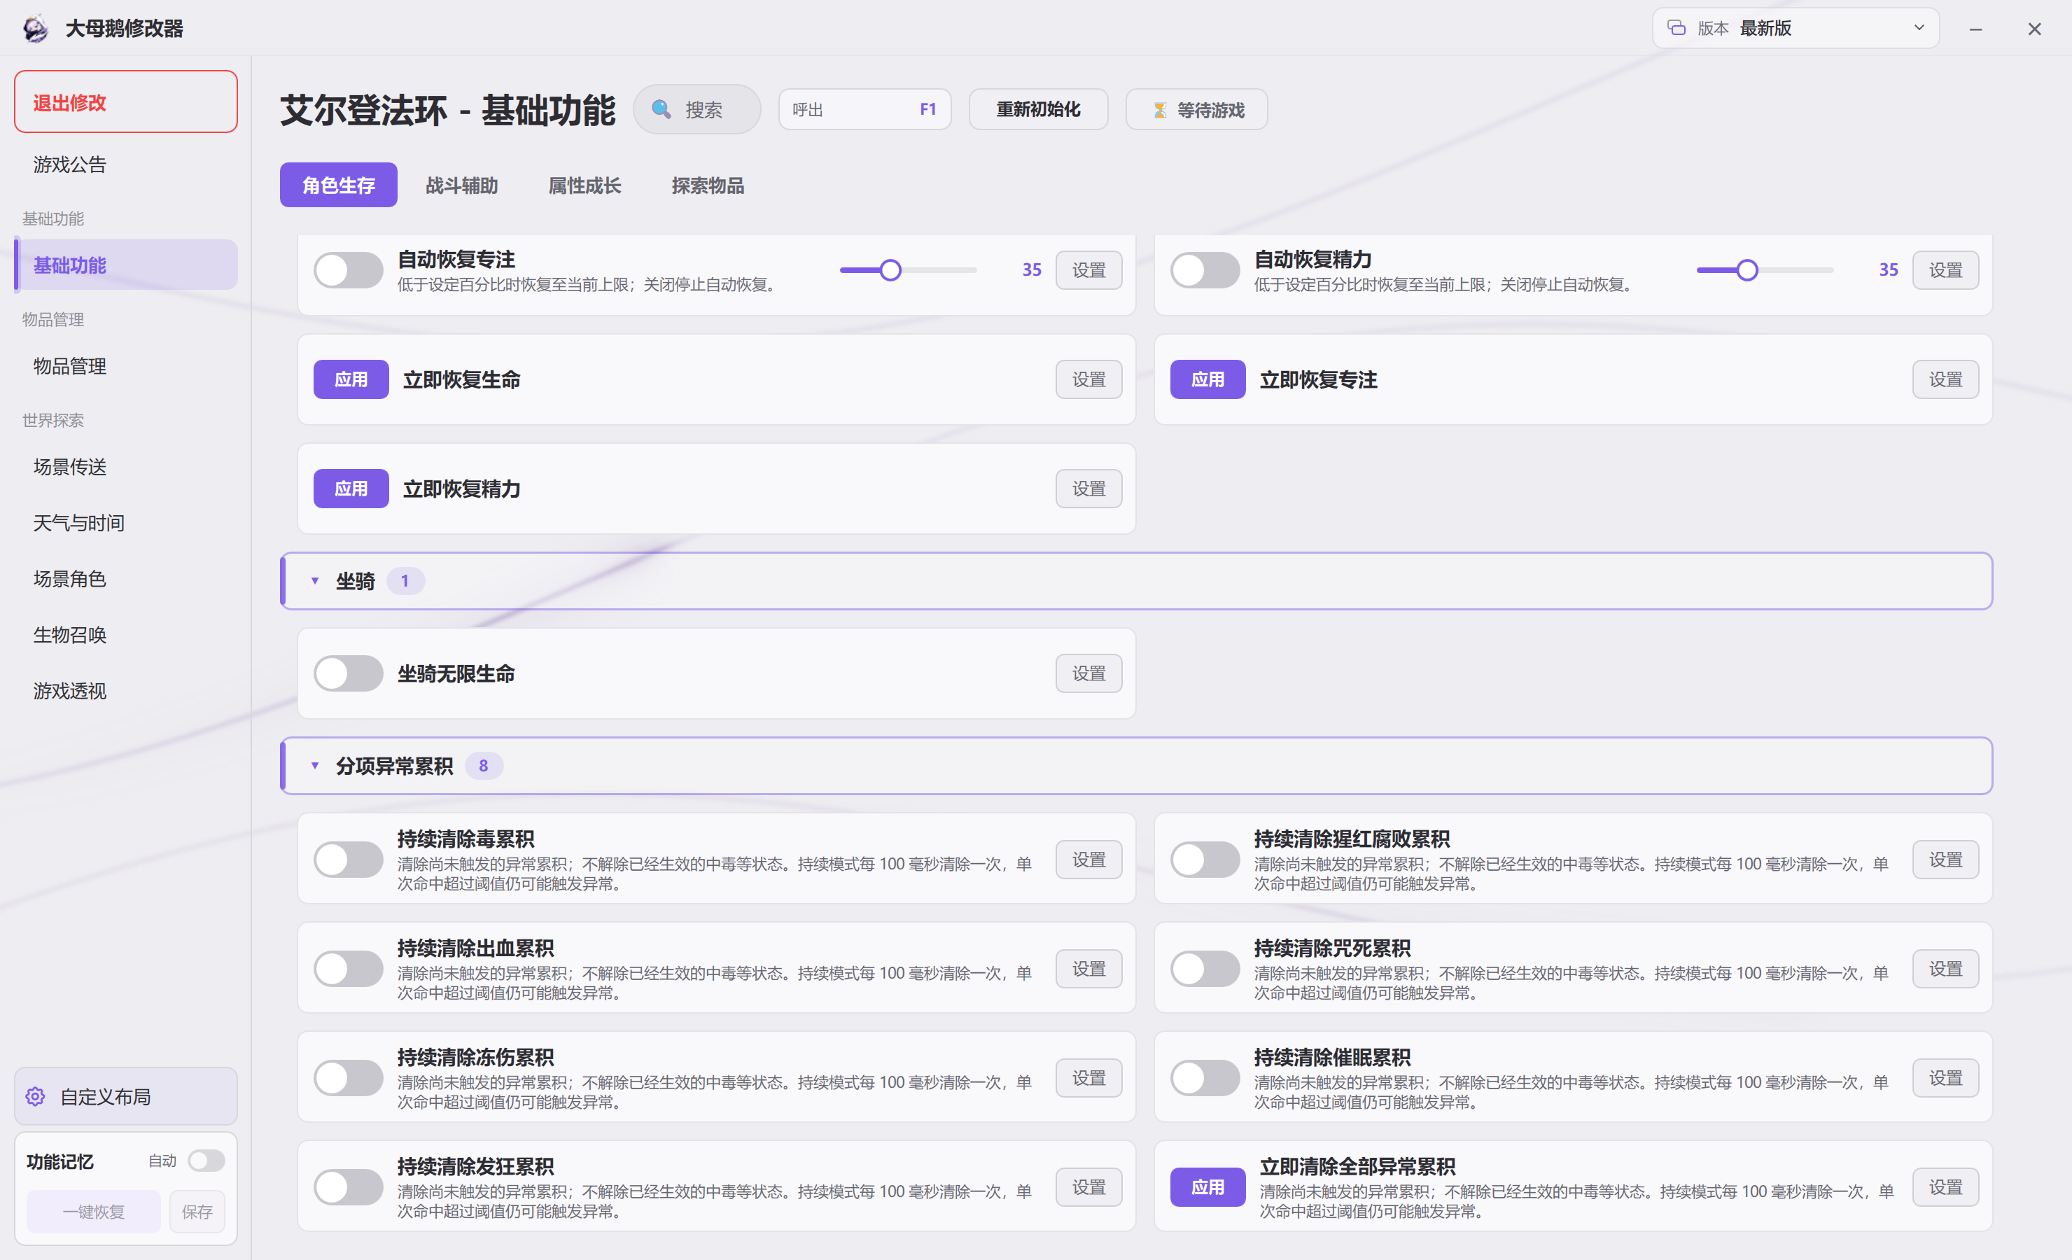2072x1260 pixels.
Task: Click the 搜索 search box
Action: tap(696, 109)
